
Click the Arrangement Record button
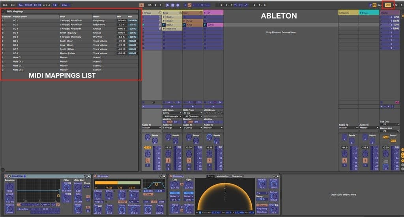coord(178,5)
